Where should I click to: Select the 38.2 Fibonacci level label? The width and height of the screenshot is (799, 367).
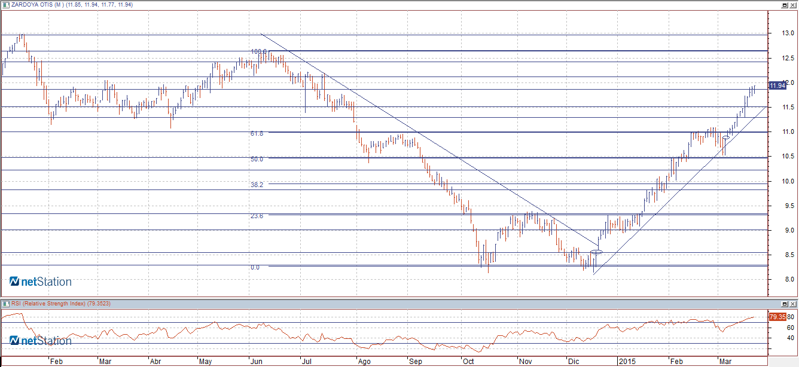click(x=257, y=185)
